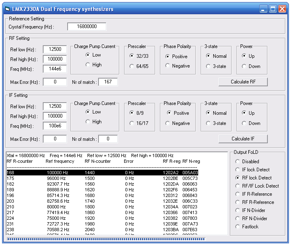The width and height of the screenshot is (291, 245).
Task: Click the Crystal Frequency input field
Action: [x=87, y=26]
